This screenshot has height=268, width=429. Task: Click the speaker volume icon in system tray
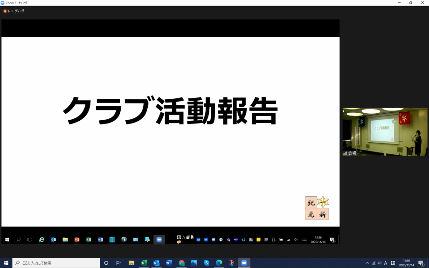pyautogui.click(x=380, y=263)
